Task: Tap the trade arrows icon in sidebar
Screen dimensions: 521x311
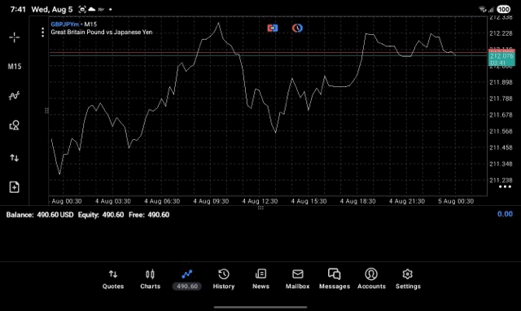Action: (x=15, y=158)
